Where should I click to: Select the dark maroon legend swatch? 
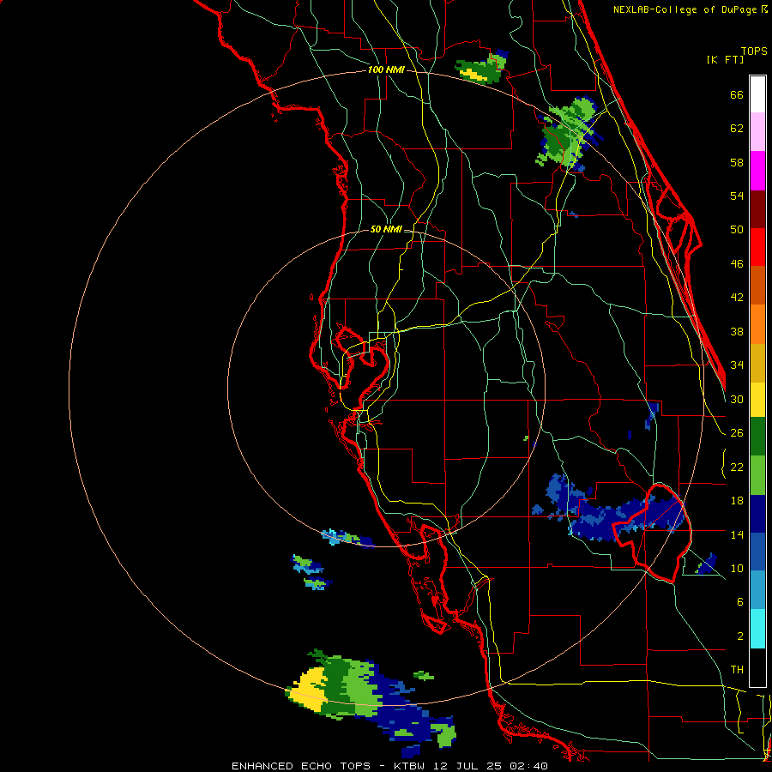point(757,209)
